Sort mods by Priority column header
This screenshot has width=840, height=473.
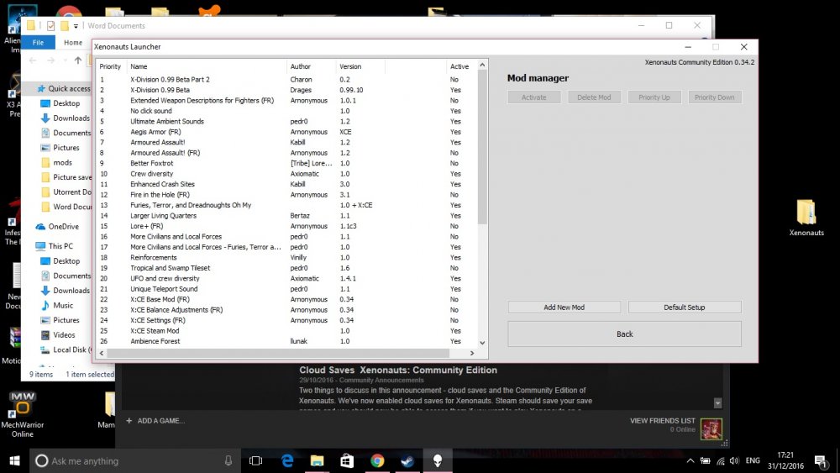[x=110, y=66]
